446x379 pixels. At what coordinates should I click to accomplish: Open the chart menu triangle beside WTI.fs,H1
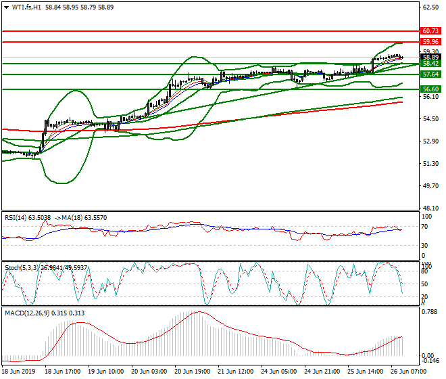click(6, 7)
